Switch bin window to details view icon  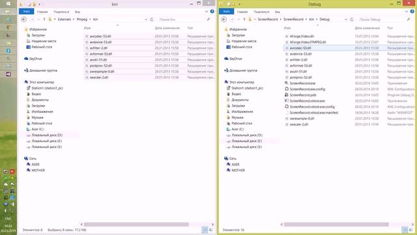point(205,230)
